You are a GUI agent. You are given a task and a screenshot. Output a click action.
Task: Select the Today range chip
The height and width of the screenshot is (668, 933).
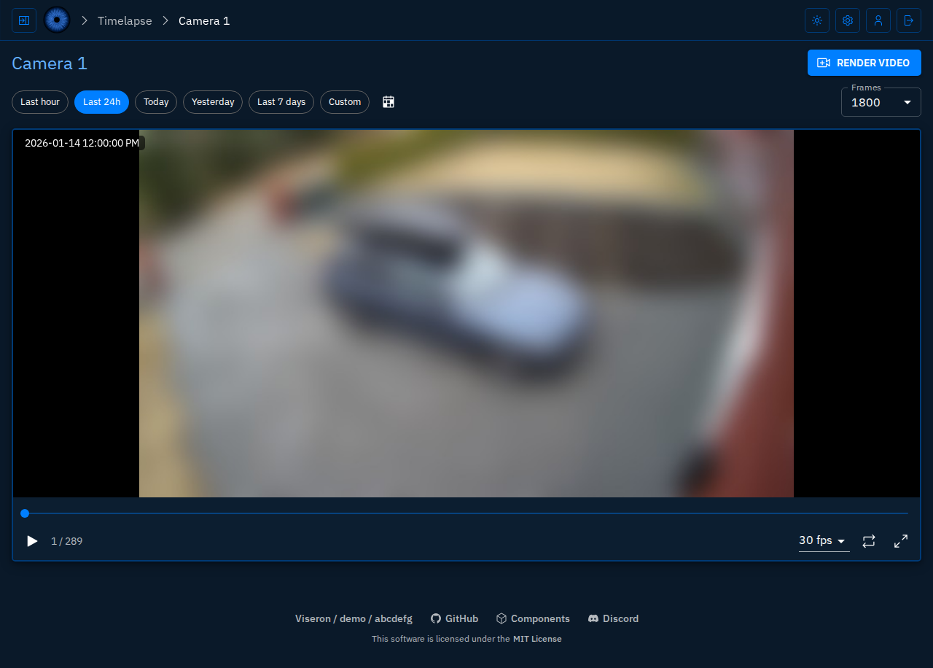pyautogui.click(x=156, y=102)
